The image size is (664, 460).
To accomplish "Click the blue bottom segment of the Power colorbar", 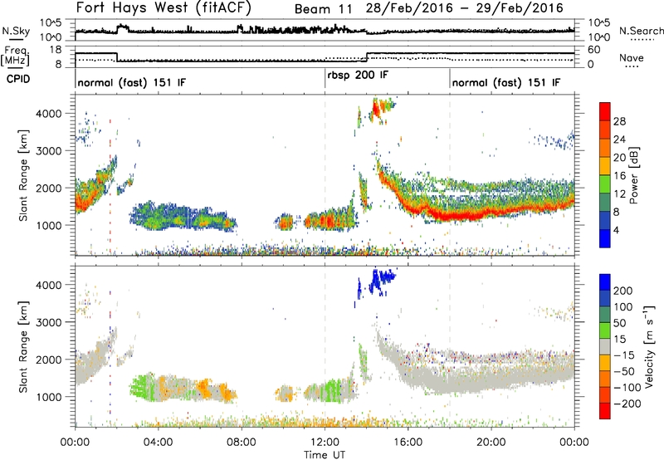I will (x=605, y=238).
